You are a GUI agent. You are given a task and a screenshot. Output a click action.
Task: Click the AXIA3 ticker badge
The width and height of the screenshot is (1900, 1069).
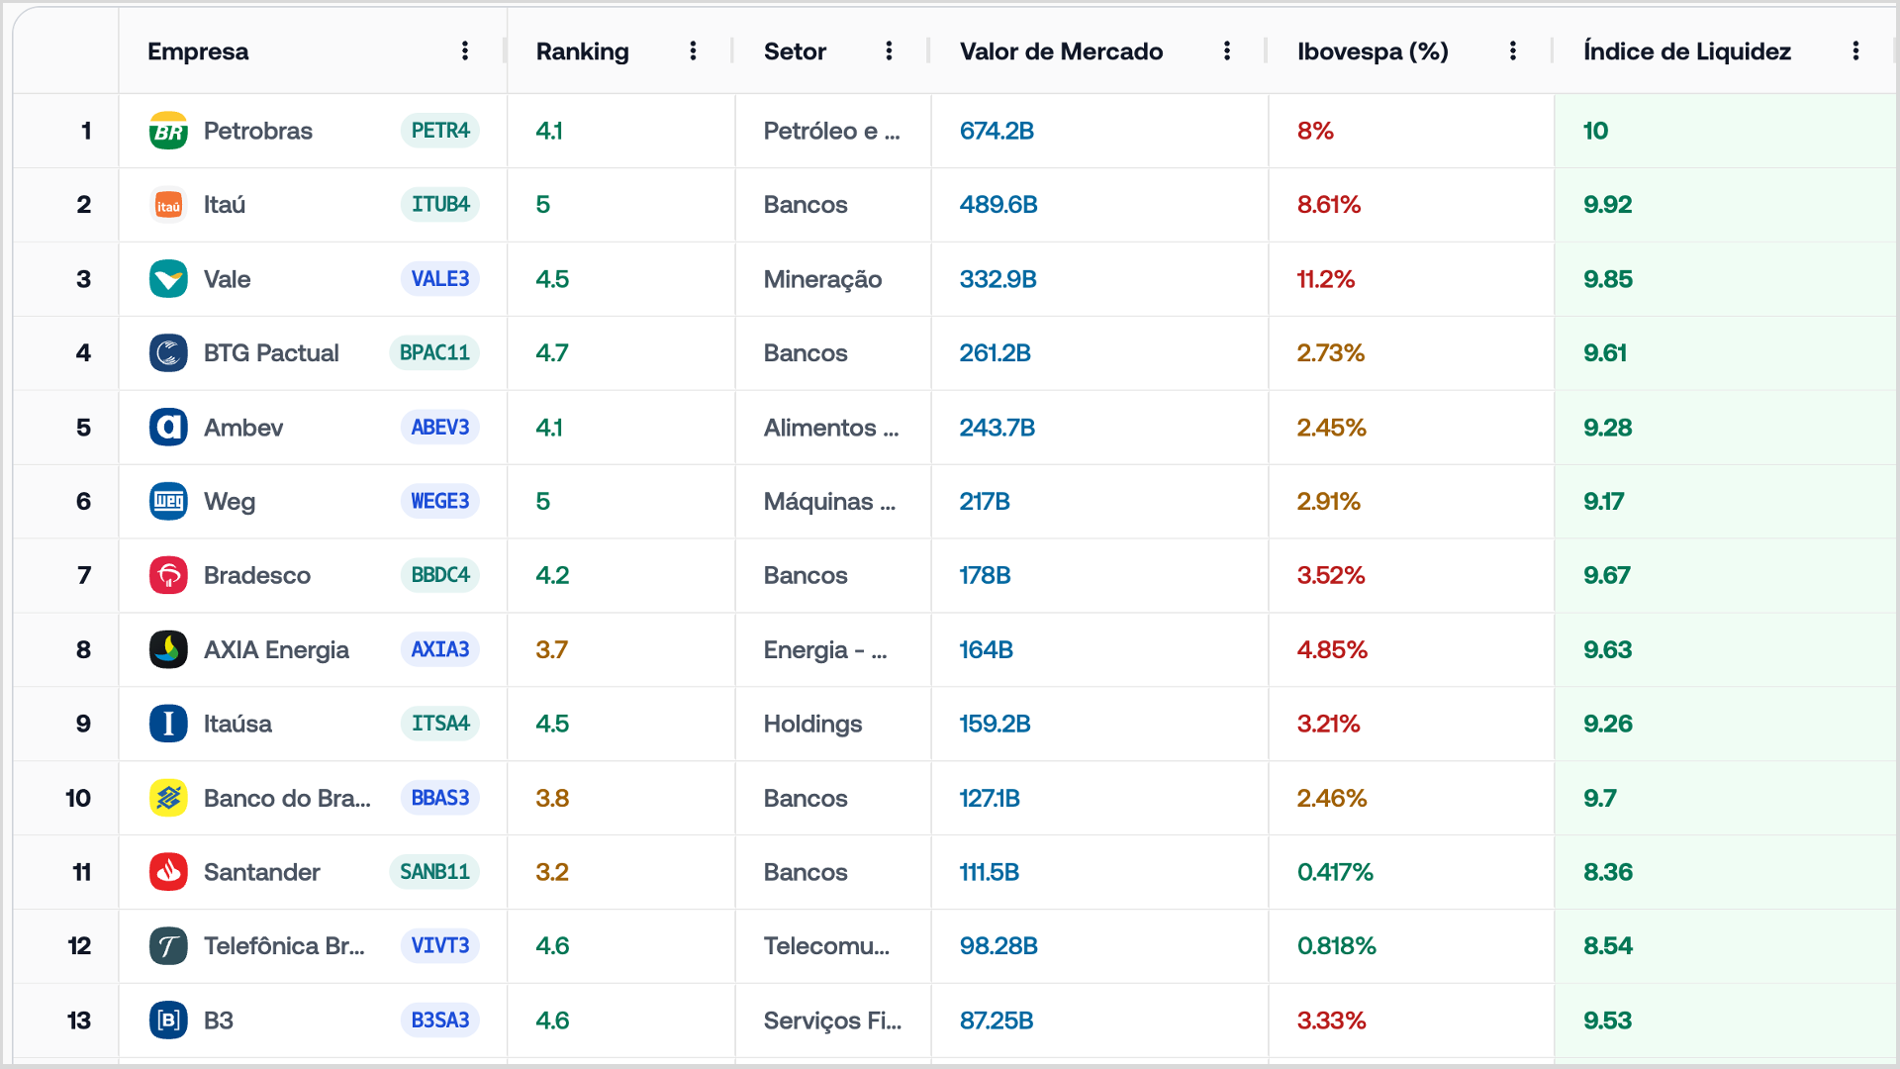[x=440, y=649]
